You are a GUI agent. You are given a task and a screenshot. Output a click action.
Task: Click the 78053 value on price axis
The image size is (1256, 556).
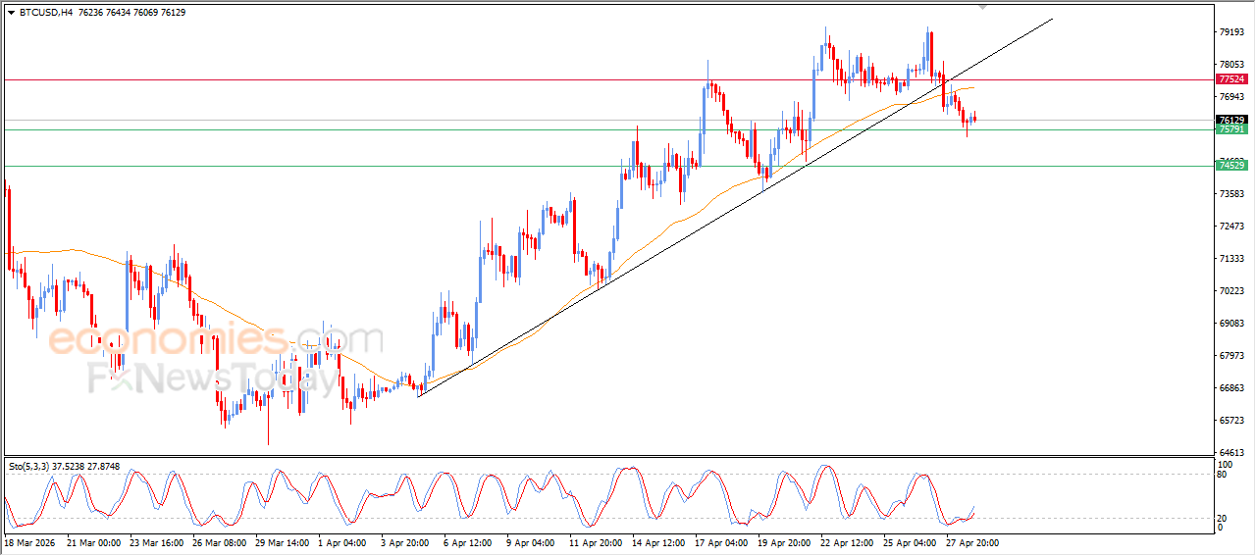pos(1230,65)
